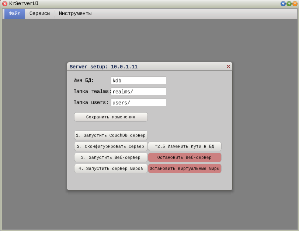Screen dimensions: 299x231
Task: Click 4. Запустить сервер миров button
Action: point(111,168)
